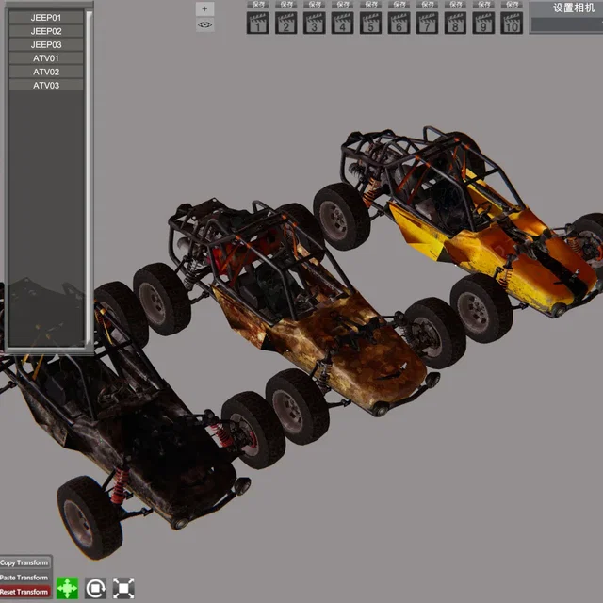This screenshot has width=603, height=603.
Task: Click the field below 设置相机
Action: [x=567, y=25]
